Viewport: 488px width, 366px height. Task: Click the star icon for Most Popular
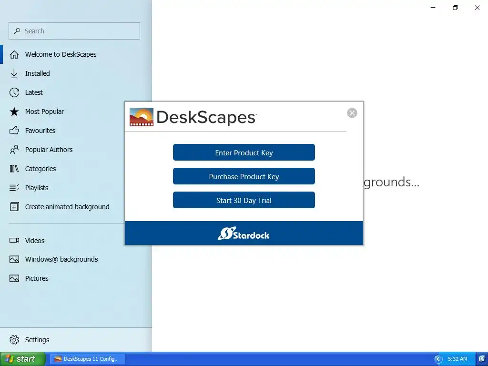click(x=14, y=112)
